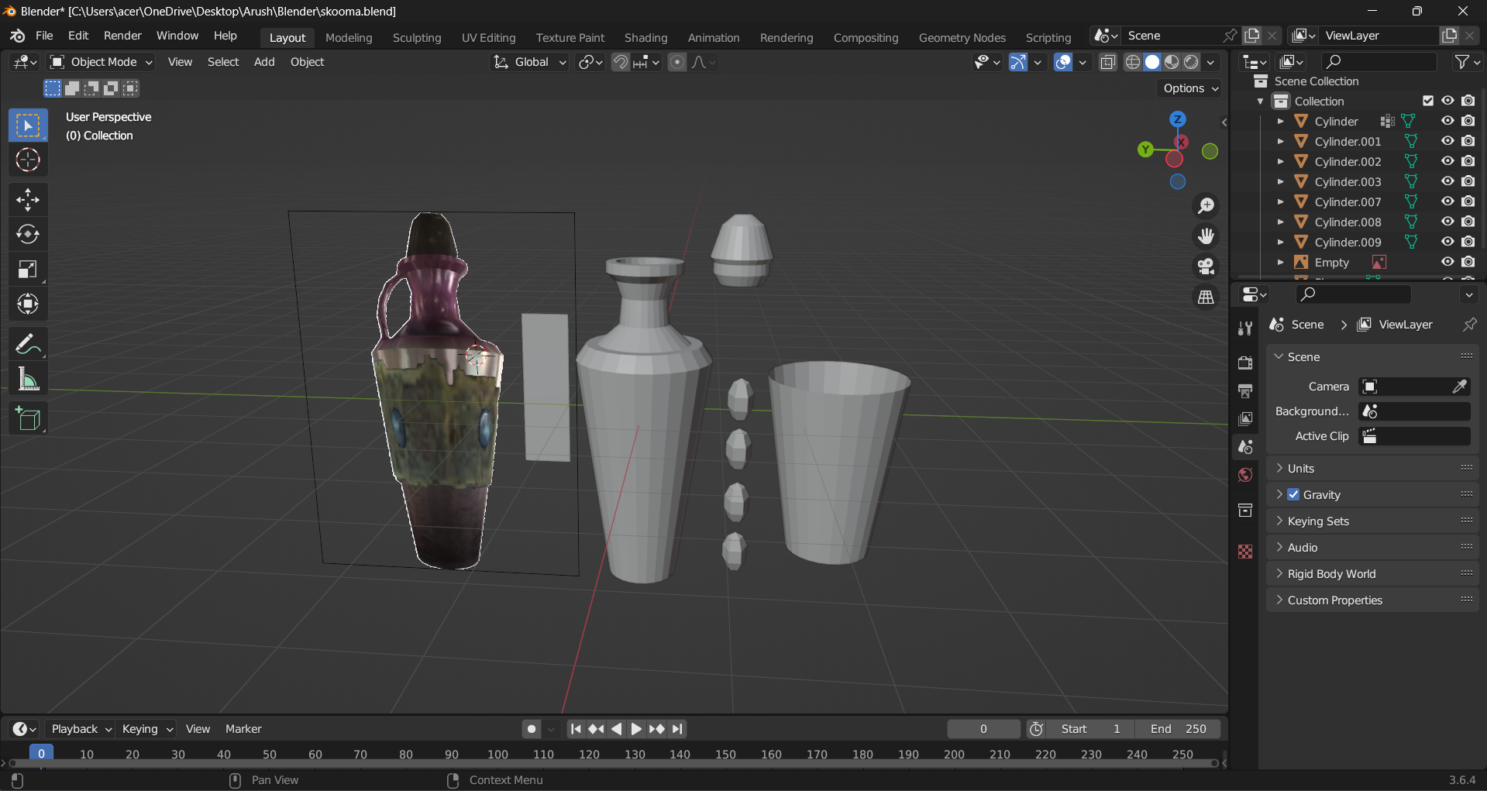Image resolution: width=1487 pixels, height=791 pixels.
Task: Click the pan view hand icon
Action: click(x=1206, y=236)
